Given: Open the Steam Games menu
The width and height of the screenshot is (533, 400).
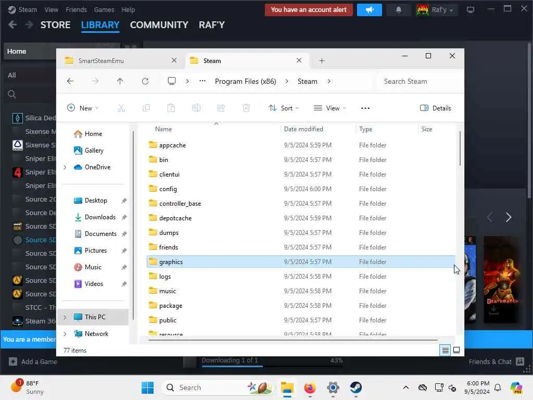Looking at the screenshot, I should 104,10.
